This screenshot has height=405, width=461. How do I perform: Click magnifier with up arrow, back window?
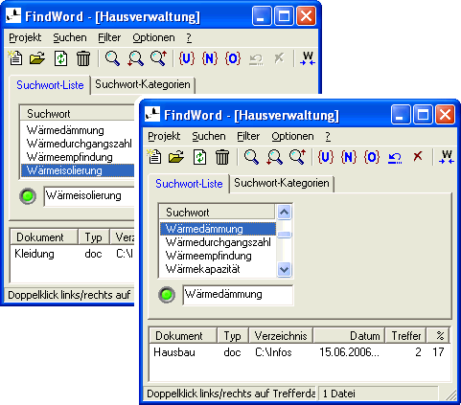pyautogui.click(x=158, y=58)
